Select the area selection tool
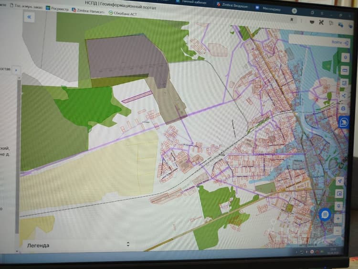Screen dimensions: 358x269 [x=345, y=83]
